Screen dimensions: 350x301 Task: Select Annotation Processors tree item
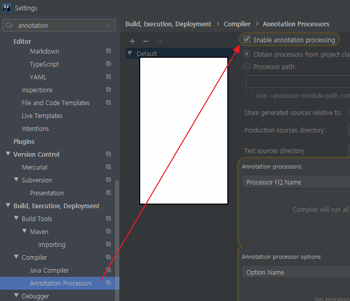(x=60, y=283)
